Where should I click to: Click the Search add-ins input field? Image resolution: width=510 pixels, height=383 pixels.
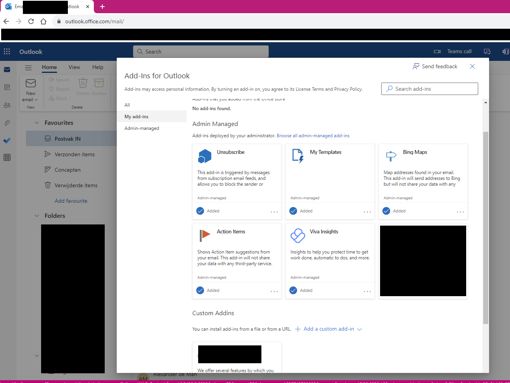(x=429, y=89)
